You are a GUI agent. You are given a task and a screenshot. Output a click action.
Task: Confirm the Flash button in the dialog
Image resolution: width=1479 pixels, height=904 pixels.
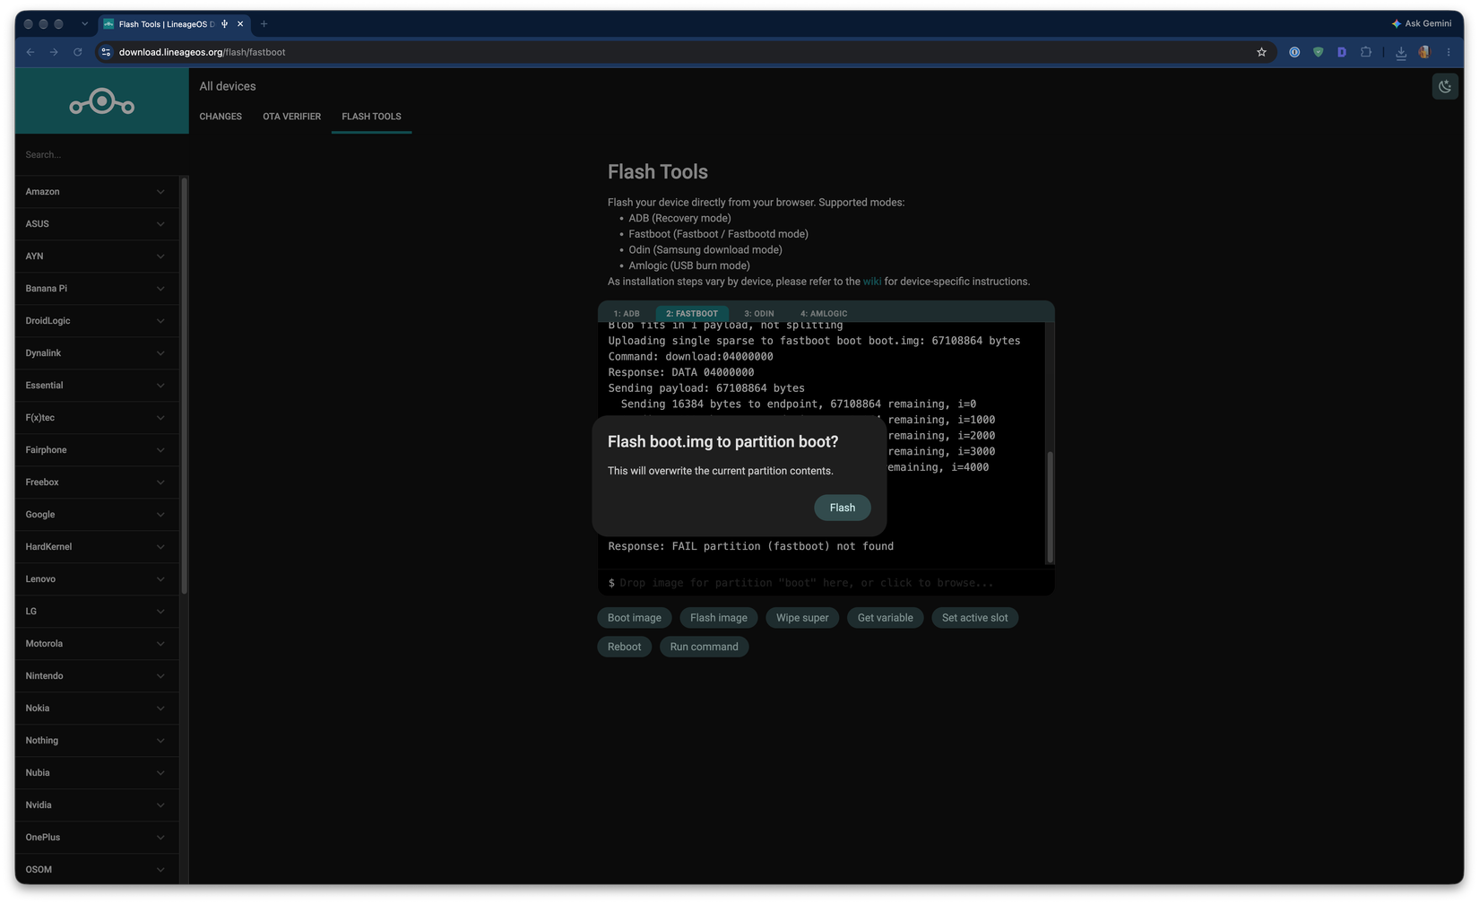[x=843, y=508]
